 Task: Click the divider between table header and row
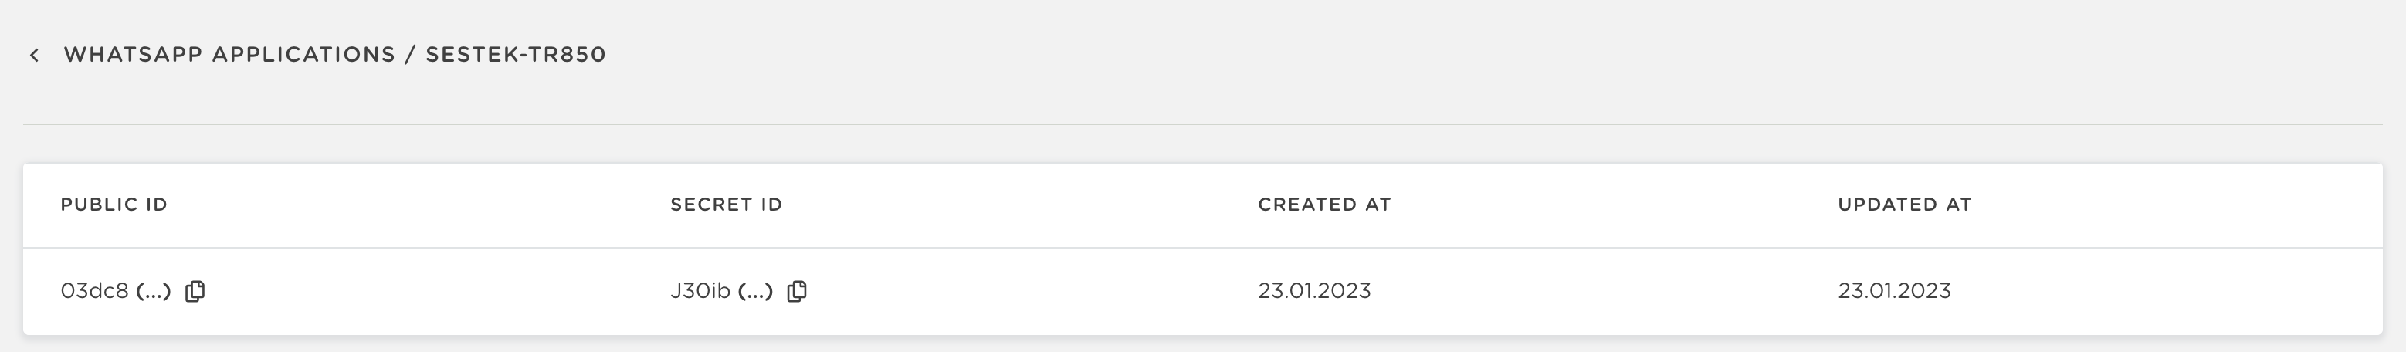click(x=1203, y=248)
